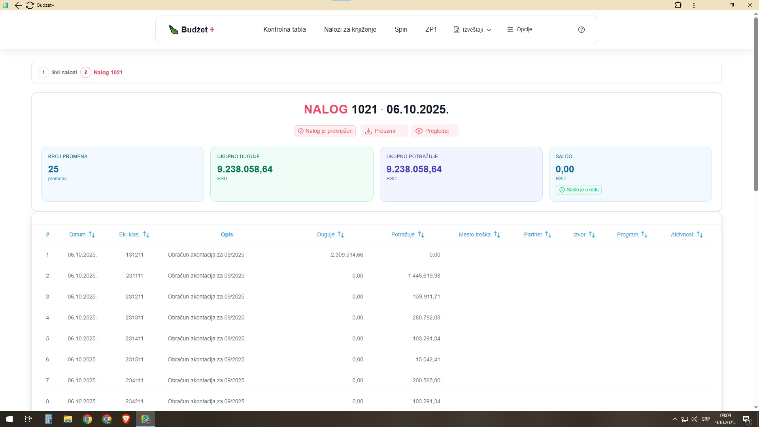
Task: Go to Nalozi za knjiženje
Action: tap(350, 30)
